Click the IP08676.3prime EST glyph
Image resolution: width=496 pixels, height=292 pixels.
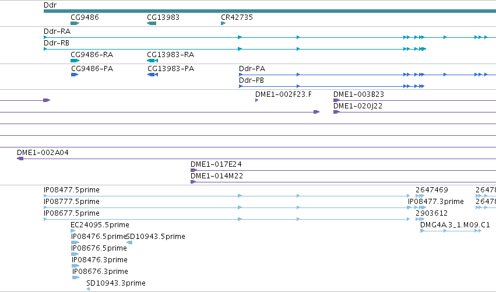coord(76,277)
